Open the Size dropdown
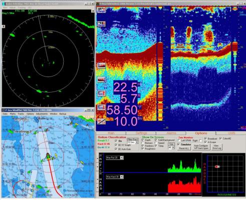 173,147
